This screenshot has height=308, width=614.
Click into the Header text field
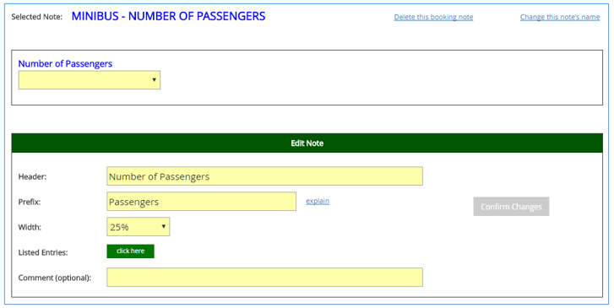click(x=264, y=176)
